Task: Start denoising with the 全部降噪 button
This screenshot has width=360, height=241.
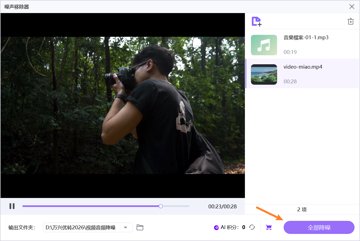Action: [319, 227]
